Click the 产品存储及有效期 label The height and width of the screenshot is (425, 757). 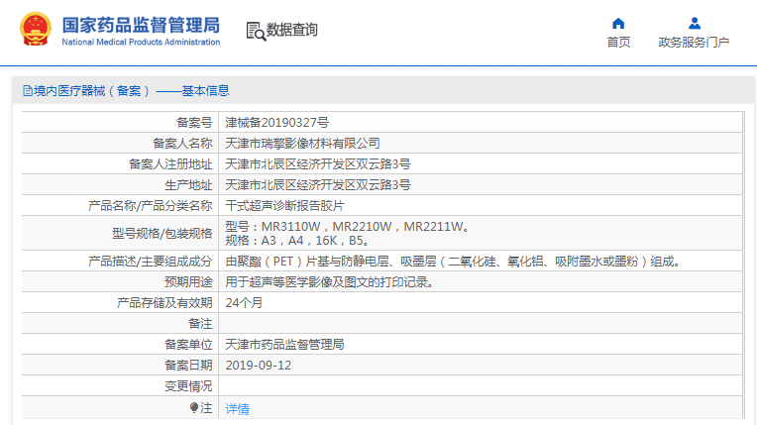point(164,303)
